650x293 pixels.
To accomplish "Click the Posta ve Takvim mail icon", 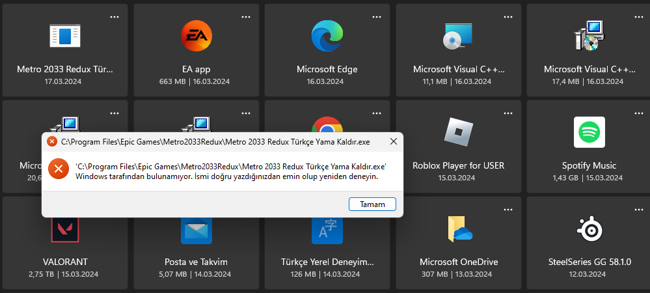I will [x=196, y=230].
